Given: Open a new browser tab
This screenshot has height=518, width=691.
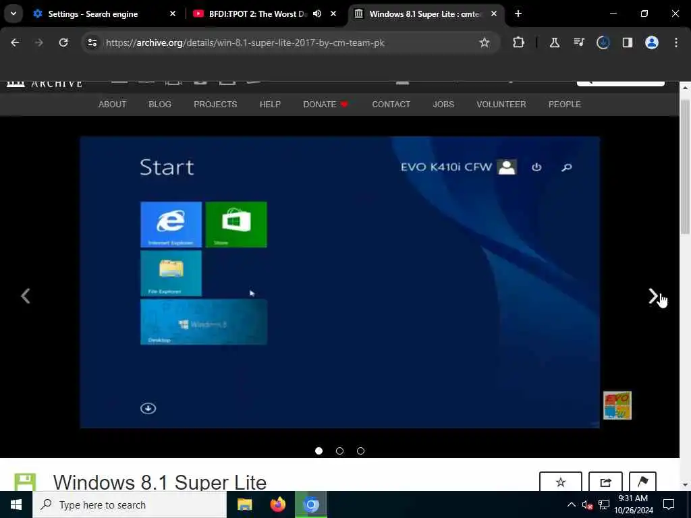Looking at the screenshot, I should pyautogui.click(x=518, y=13).
